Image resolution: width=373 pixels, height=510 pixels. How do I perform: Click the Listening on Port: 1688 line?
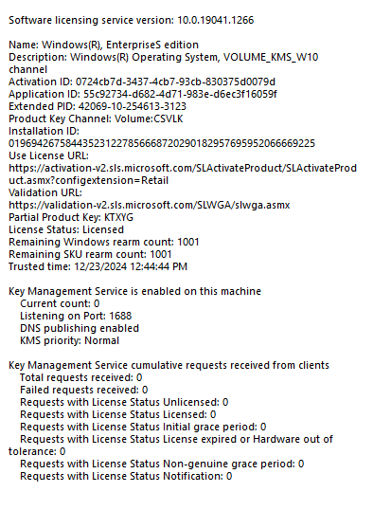(76, 316)
